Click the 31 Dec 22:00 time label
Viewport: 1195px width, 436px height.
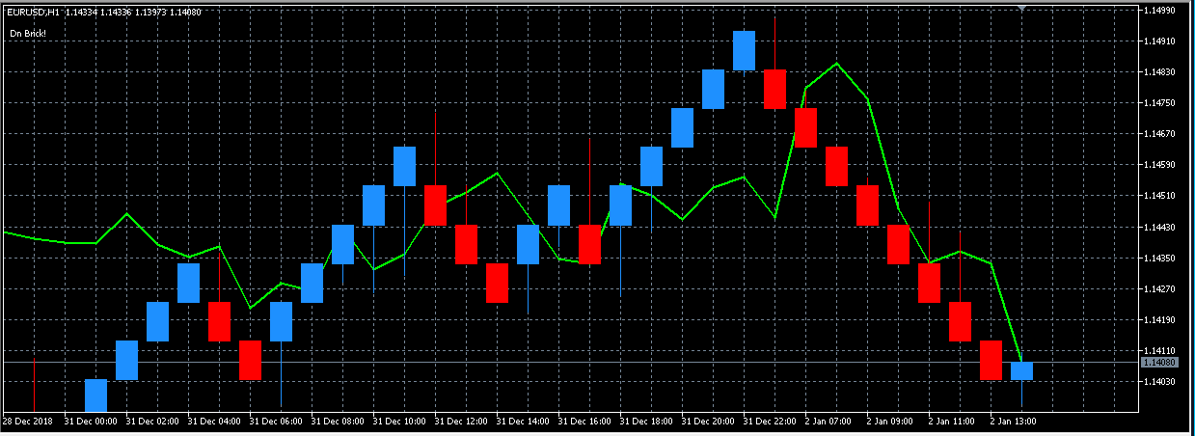click(x=770, y=422)
